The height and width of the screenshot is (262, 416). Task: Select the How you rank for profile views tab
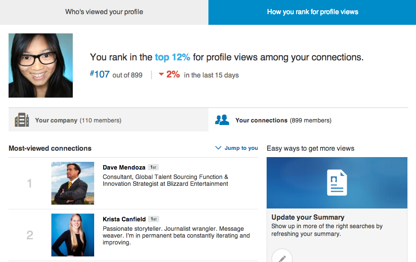coord(312,12)
